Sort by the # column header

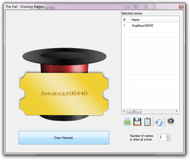click(126, 20)
